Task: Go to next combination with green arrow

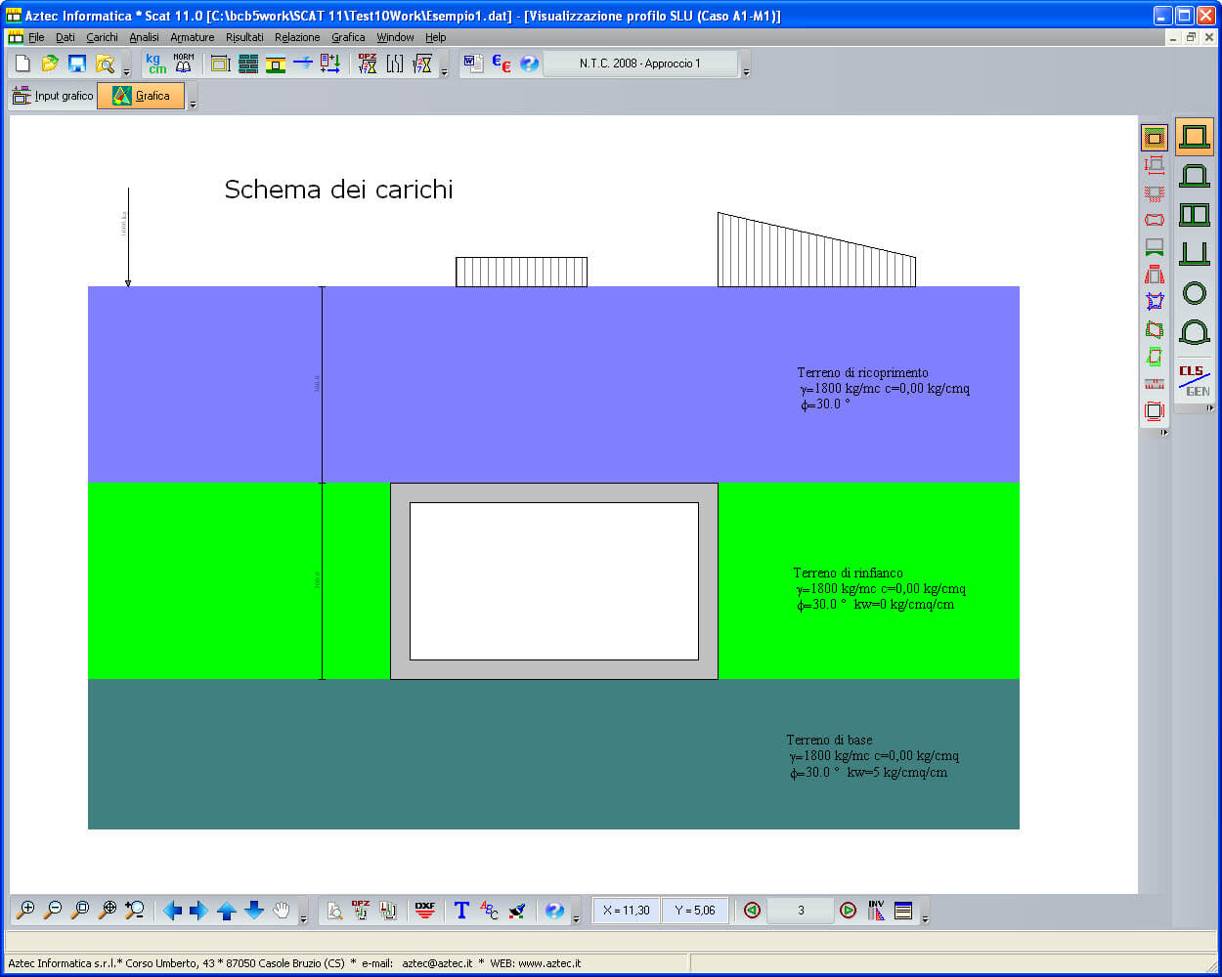Action: pos(849,911)
